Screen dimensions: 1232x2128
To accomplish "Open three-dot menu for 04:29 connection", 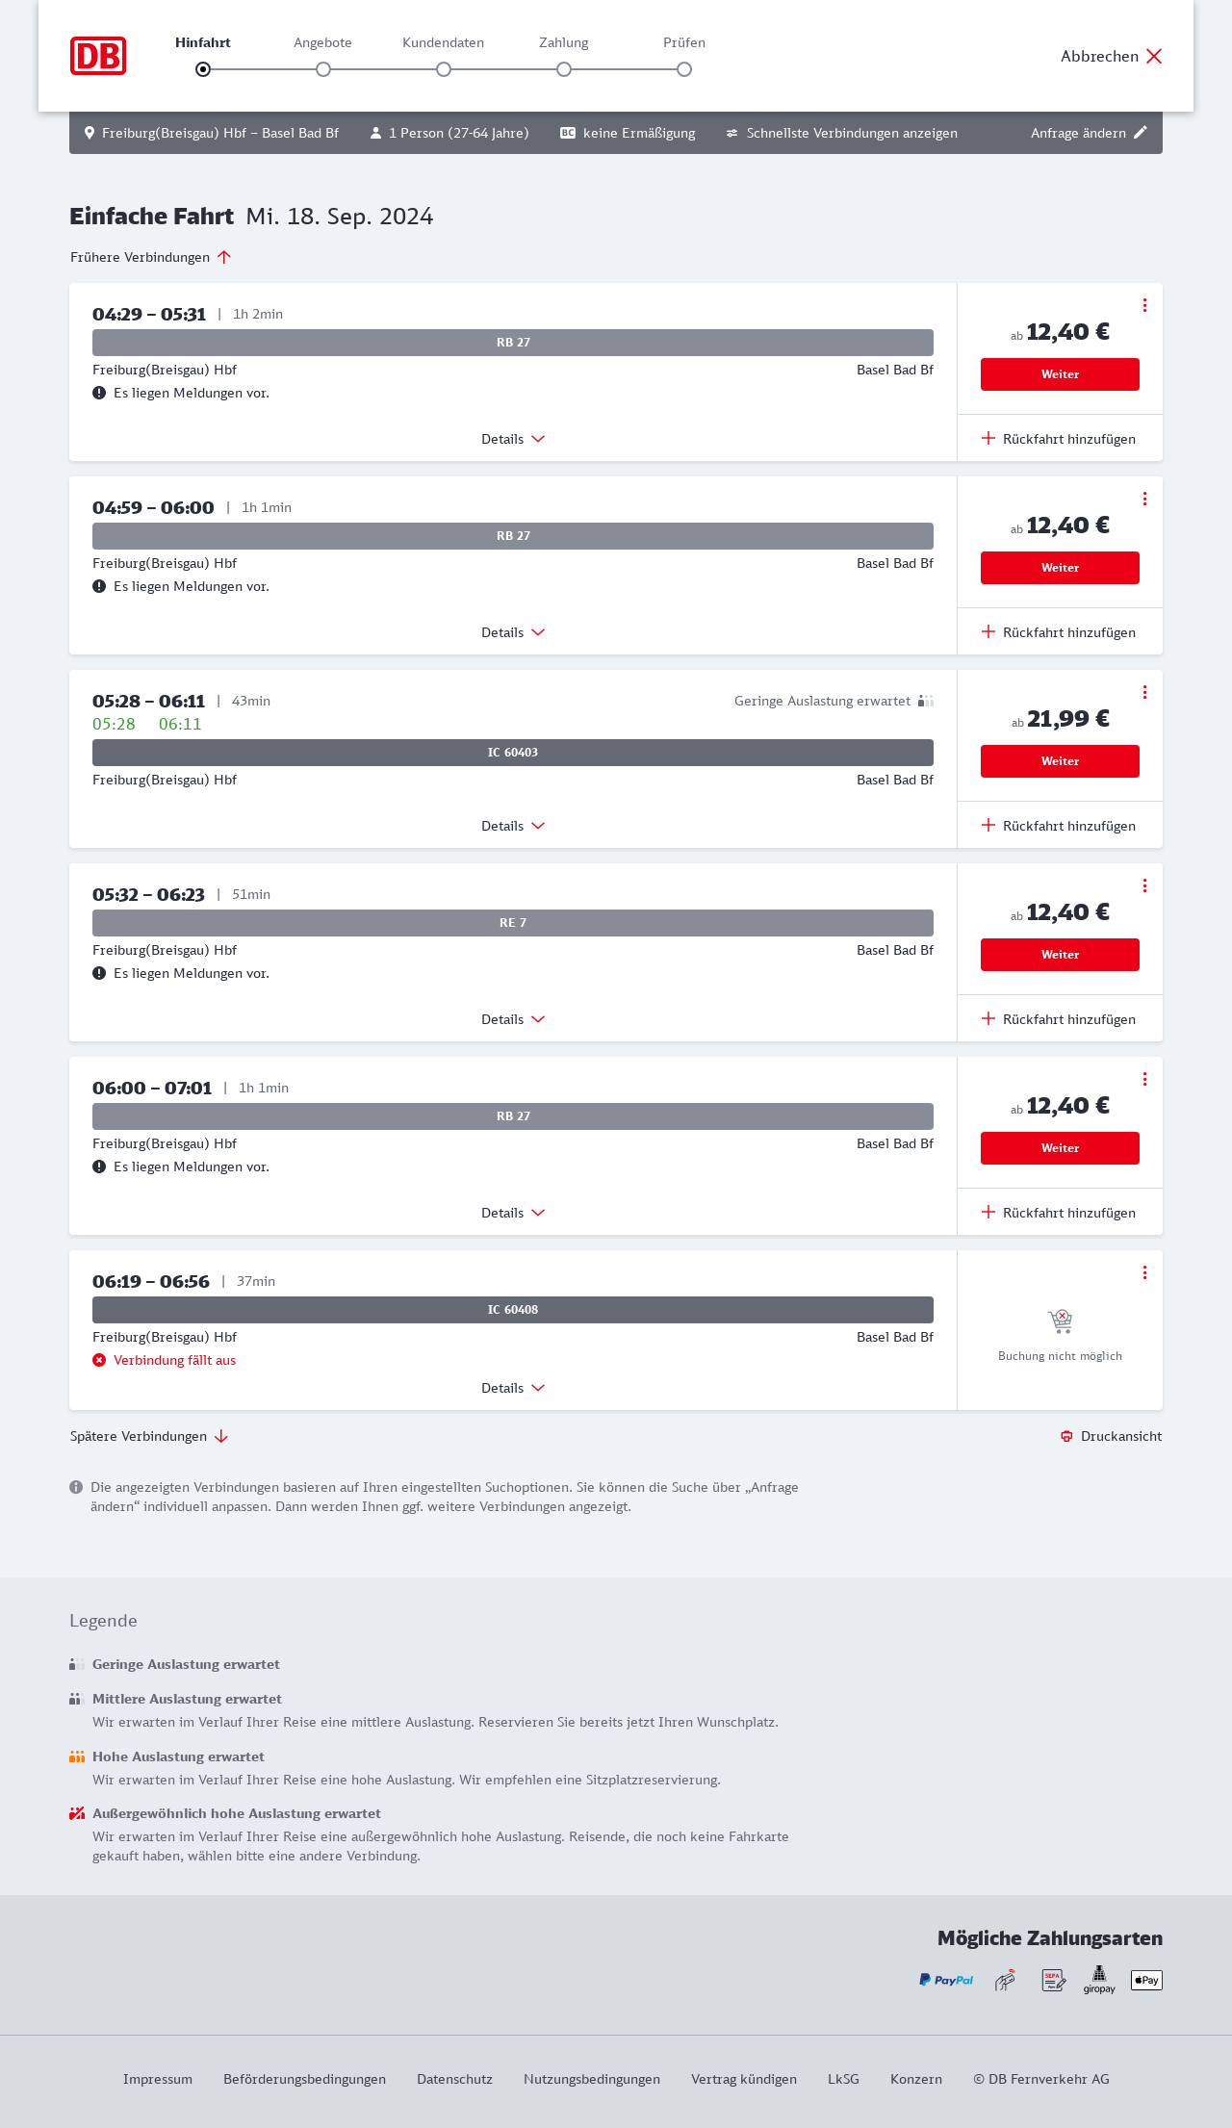I will [1144, 305].
